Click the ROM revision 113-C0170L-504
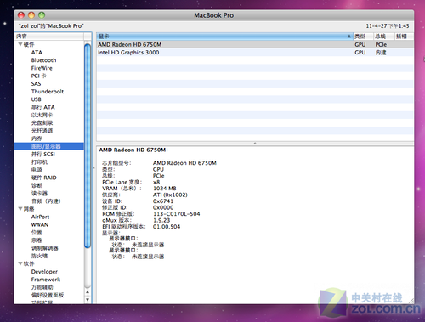This screenshot has width=425, height=322. coord(176,214)
